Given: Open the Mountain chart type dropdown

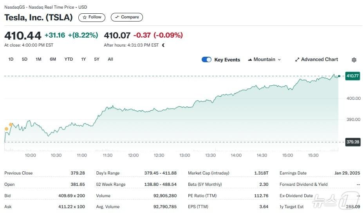Looking at the screenshot, I should pyautogui.click(x=264, y=59).
